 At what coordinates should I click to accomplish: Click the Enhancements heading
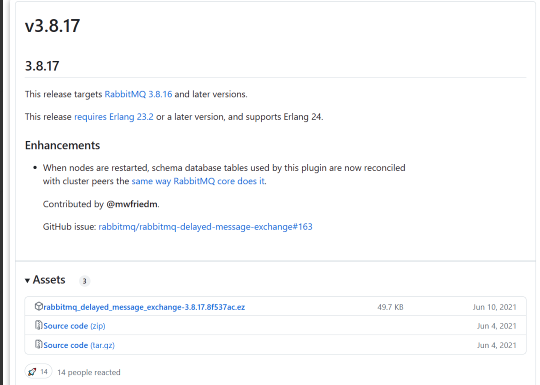[62, 145]
